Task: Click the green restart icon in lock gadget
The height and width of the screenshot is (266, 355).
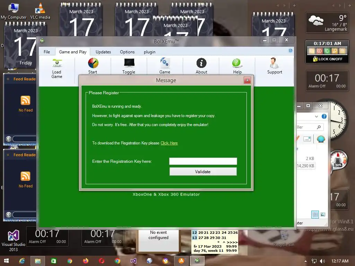Action: (327, 51)
